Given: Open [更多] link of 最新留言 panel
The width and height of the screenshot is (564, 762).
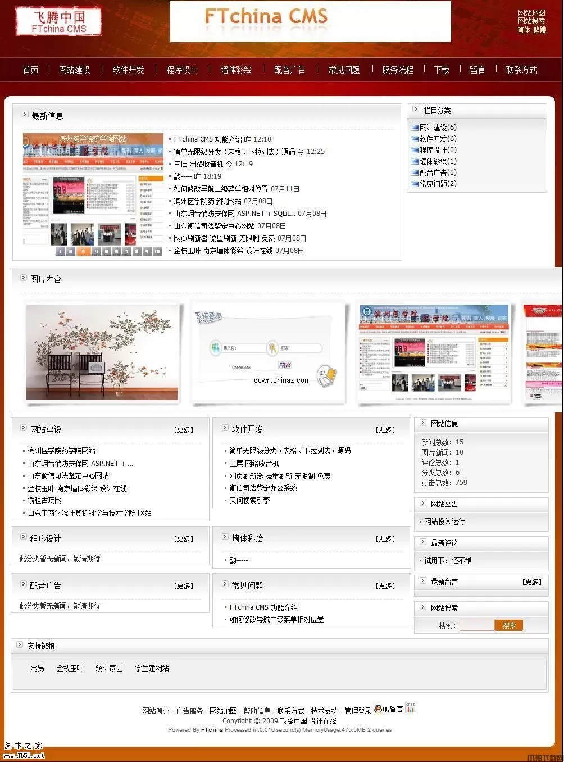Looking at the screenshot, I should (531, 581).
